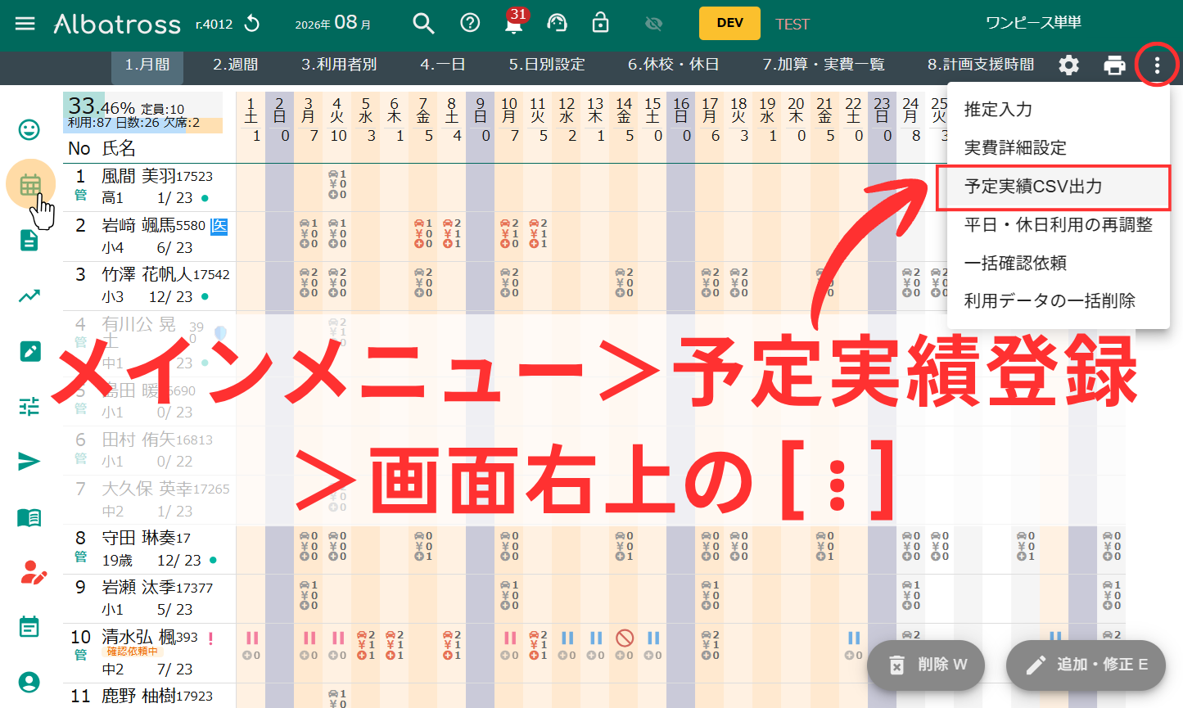Click the 確認依頼中 badge on row 10

coord(132,652)
